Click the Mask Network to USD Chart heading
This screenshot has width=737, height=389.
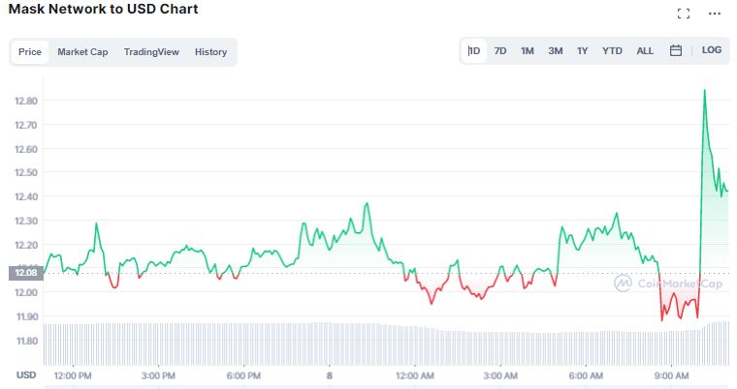click(104, 9)
